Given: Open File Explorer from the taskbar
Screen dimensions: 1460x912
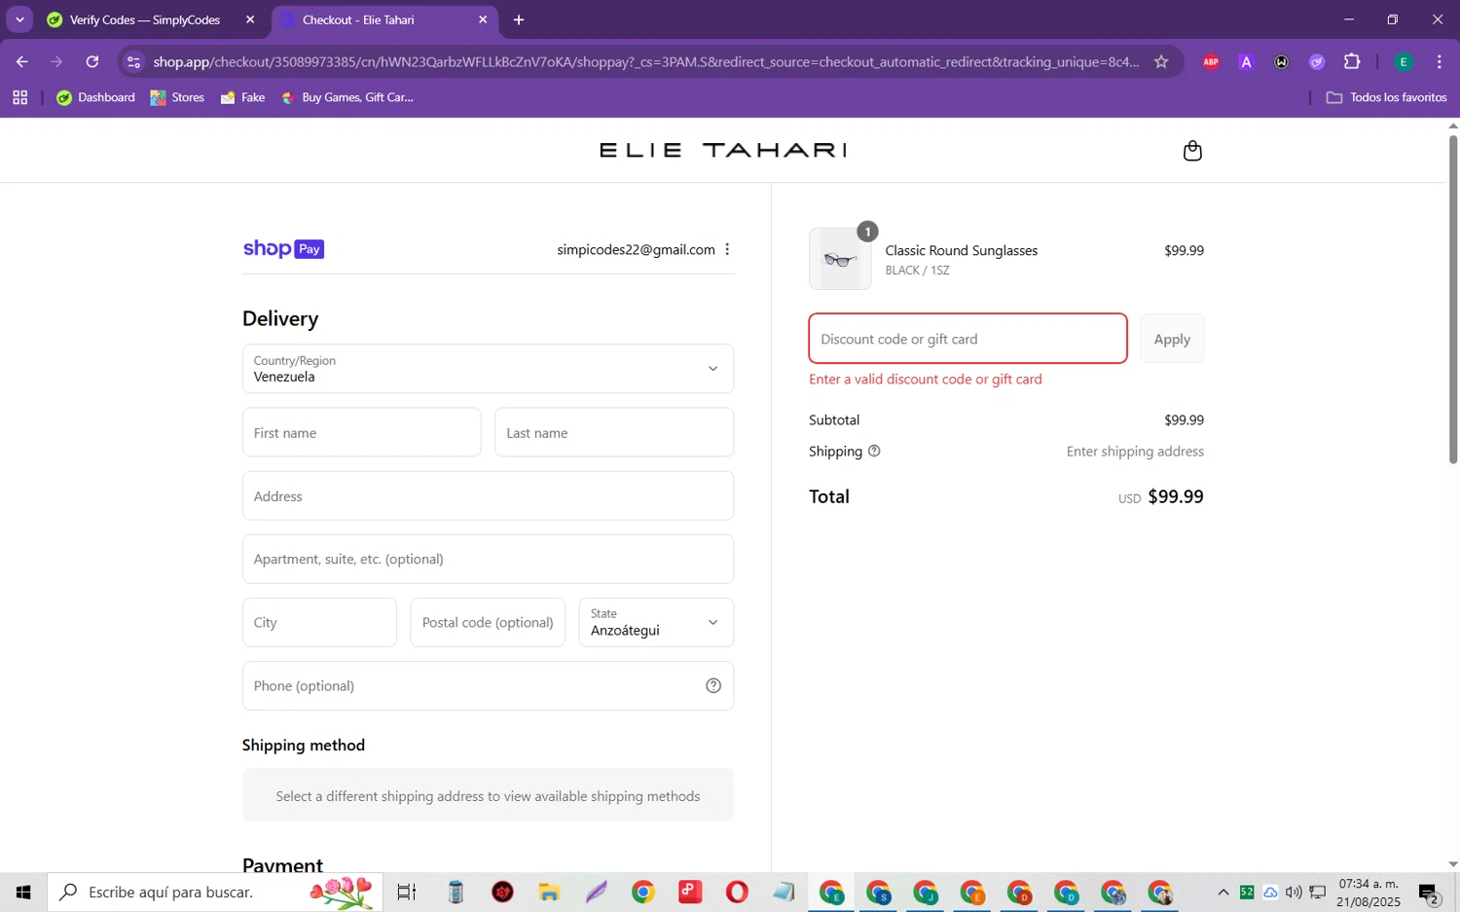Looking at the screenshot, I should (x=549, y=892).
